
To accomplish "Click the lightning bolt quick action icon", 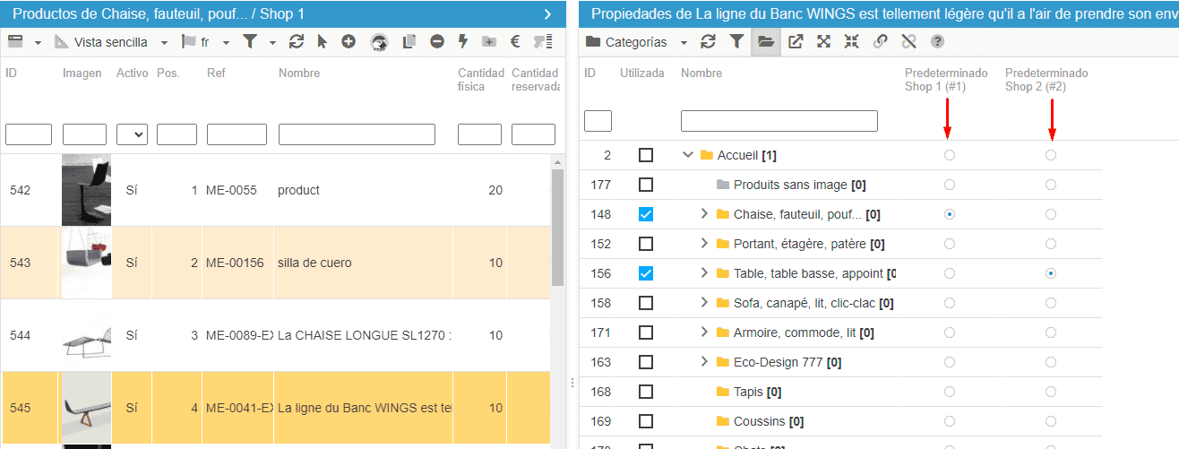I will (x=463, y=42).
